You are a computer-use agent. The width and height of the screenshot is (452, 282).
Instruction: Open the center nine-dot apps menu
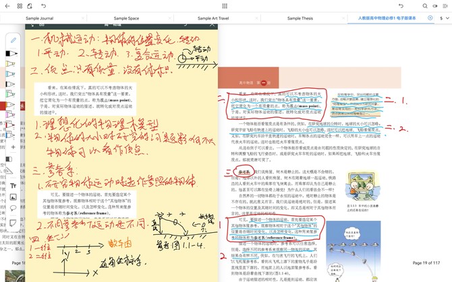pos(225,5)
